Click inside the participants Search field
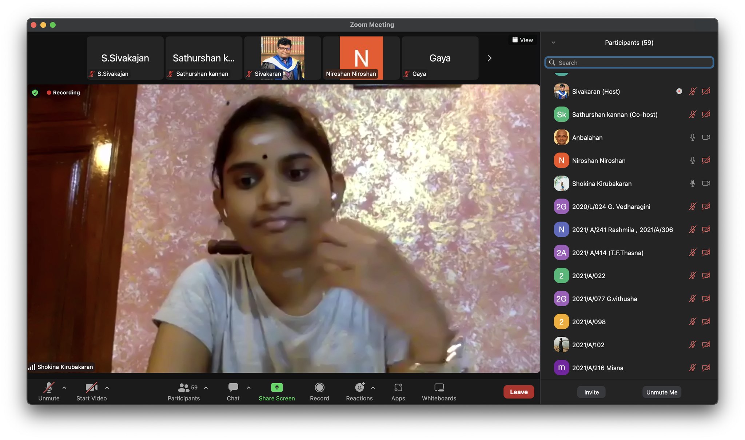Image resolution: width=745 pixels, height=440 pixels. (629, 63)
